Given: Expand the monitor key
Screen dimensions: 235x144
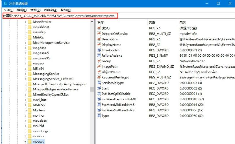Looking at the screenshot, I should click(x=25, y=115).
